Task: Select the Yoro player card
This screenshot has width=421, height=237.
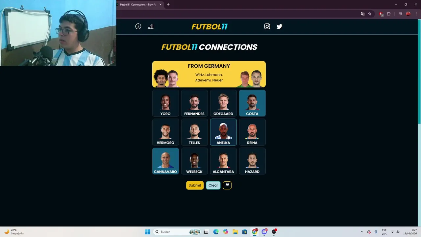Action: 165,103
